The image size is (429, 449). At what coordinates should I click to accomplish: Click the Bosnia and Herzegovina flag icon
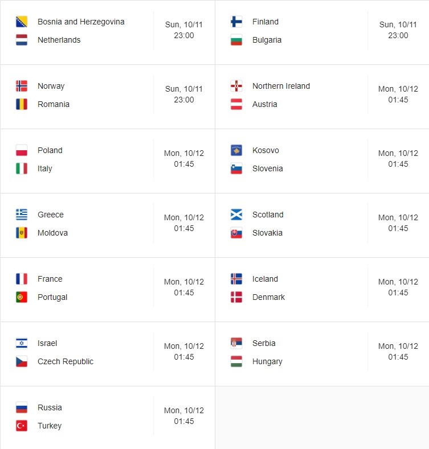[22, 22]
